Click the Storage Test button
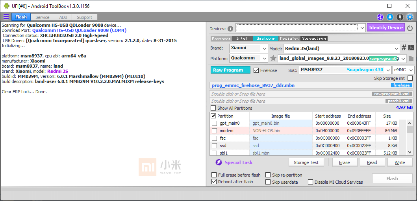 tap(307, 162)
